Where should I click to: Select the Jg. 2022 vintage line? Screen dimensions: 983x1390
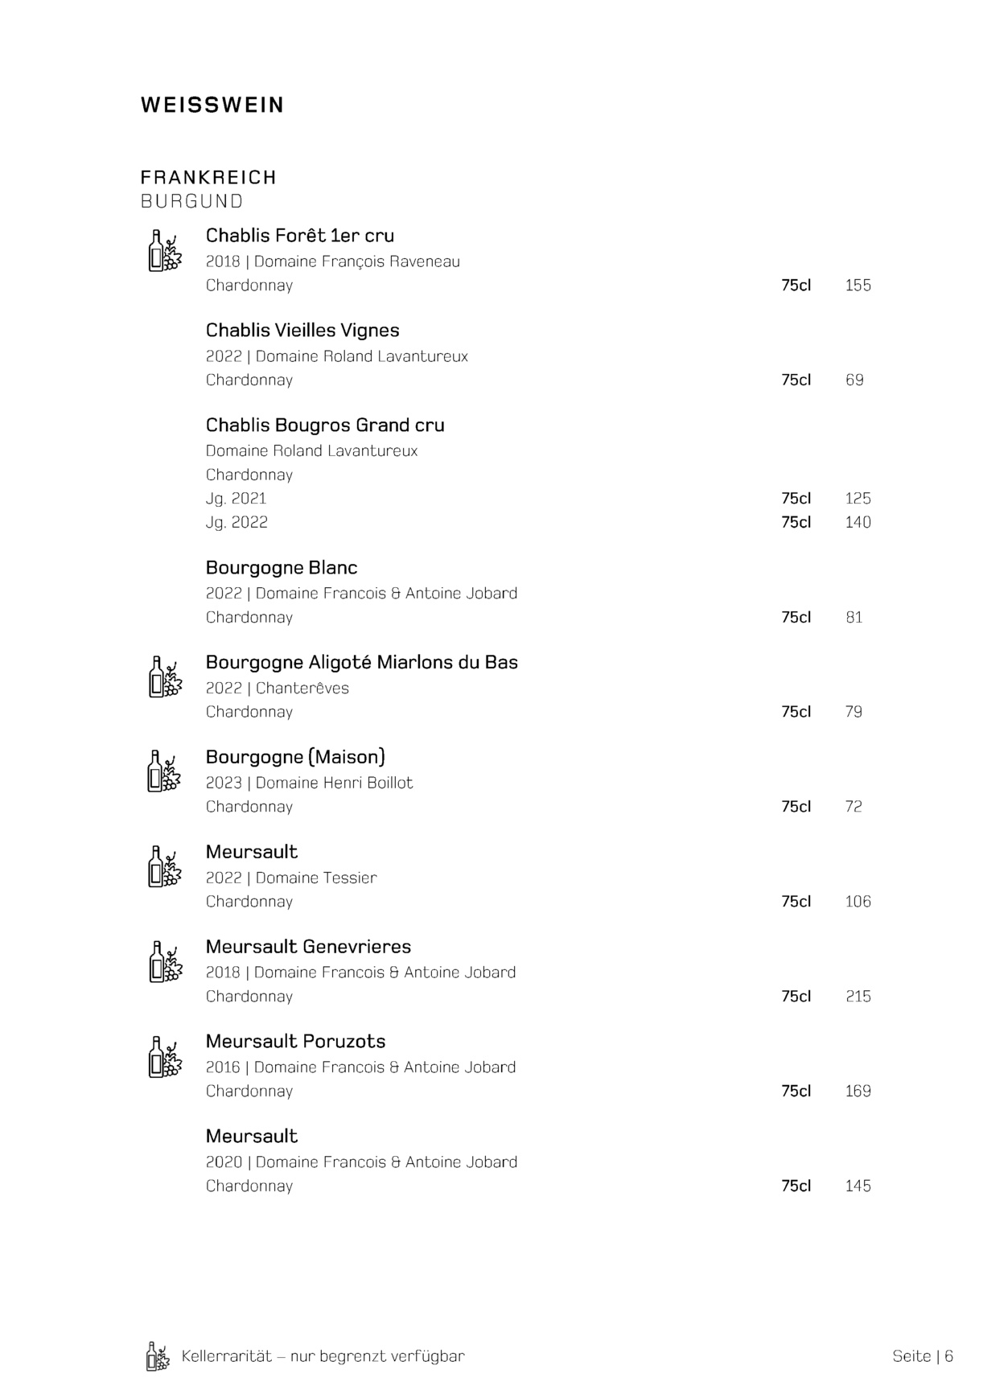point(236,523)
